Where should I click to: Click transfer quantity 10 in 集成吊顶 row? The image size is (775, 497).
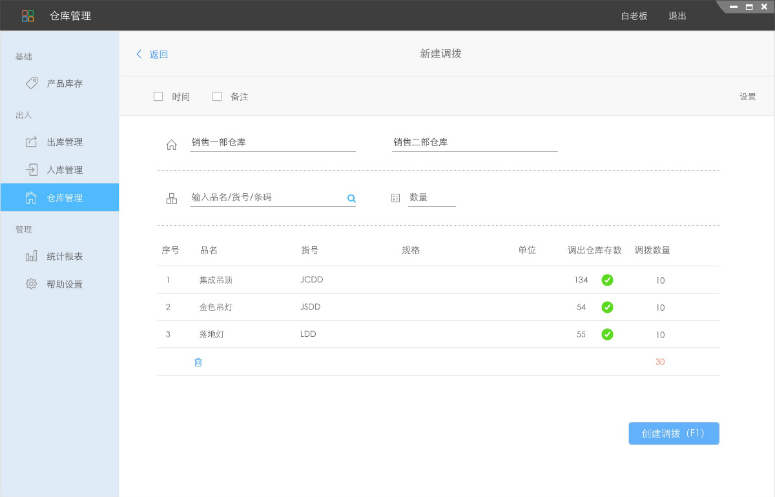point(660,280)
